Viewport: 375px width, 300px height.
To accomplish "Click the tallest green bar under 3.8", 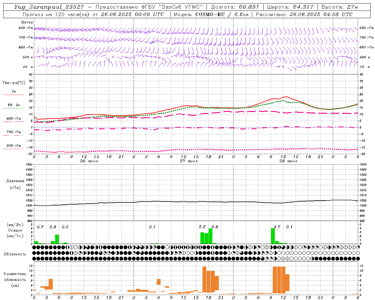I will [210, 236].
